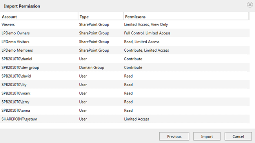Click the Domain Group type cell
The height and width of the screenshot is (143, 255).
point(91,67)
